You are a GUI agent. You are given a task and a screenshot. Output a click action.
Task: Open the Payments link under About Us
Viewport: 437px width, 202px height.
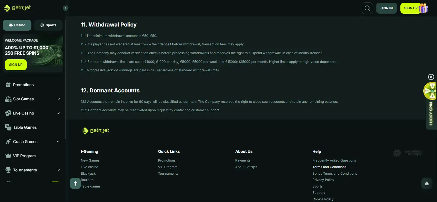pos(243,160)
